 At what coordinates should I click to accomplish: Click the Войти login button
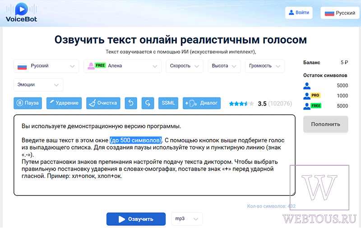coord(299,13)
